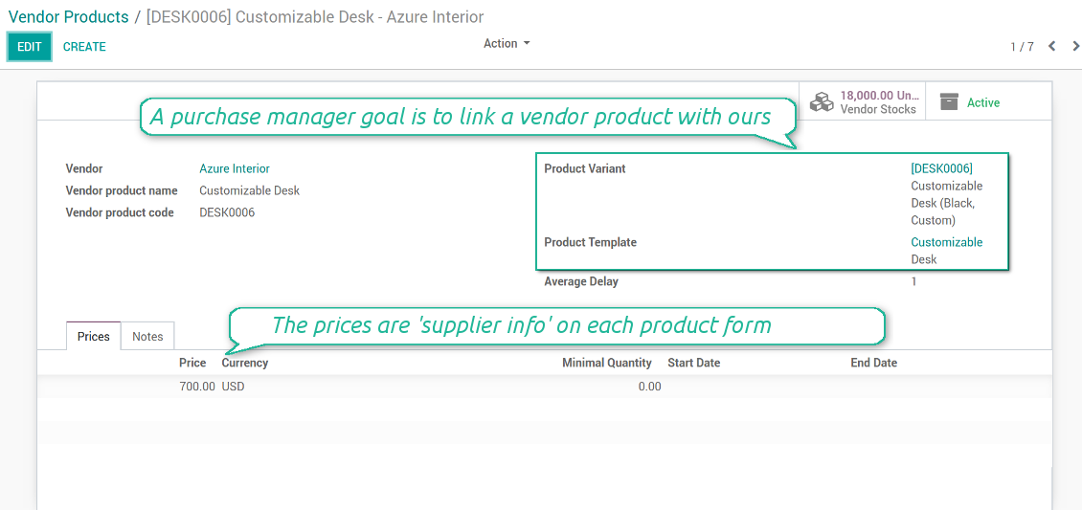This screenshot has width=1082, height=510.
Task: Click the Vendor Stocks cubes icon
Action: click(822, 102)
